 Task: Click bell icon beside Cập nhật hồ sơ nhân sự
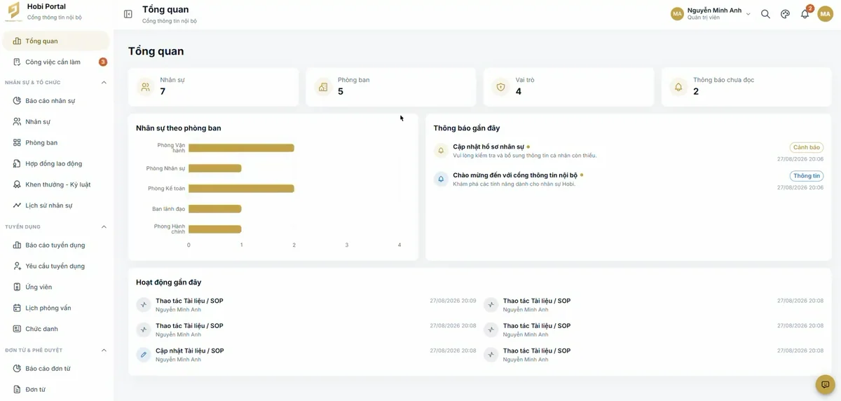441,150
